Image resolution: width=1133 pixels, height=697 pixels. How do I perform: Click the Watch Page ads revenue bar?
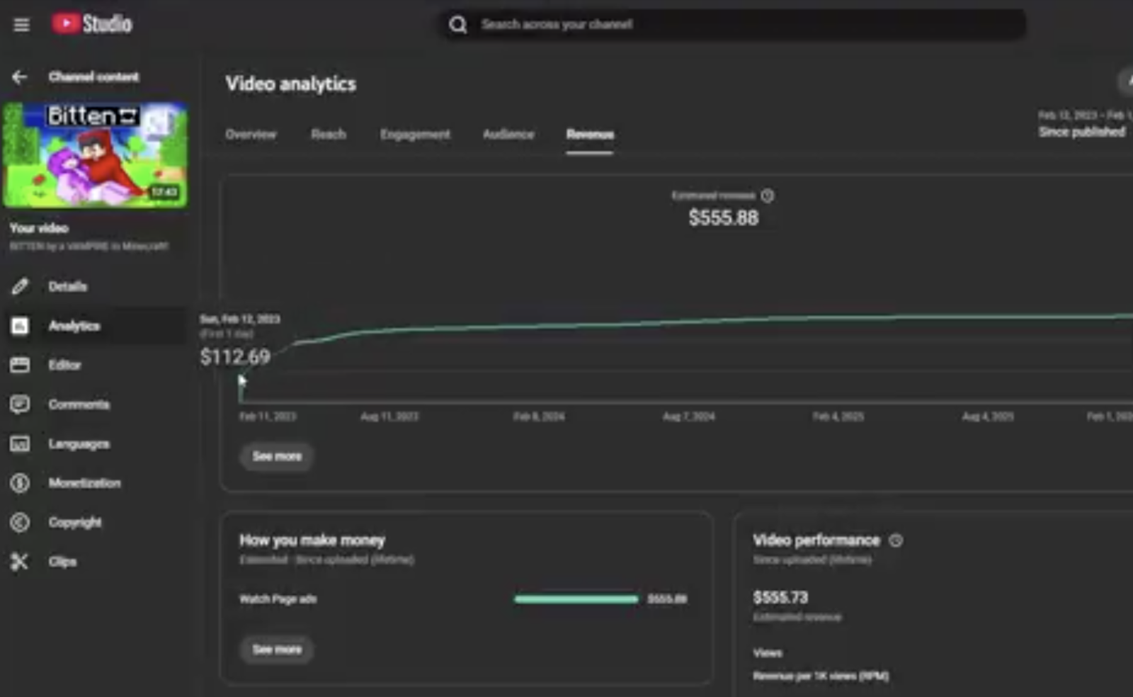coord(576,599)
